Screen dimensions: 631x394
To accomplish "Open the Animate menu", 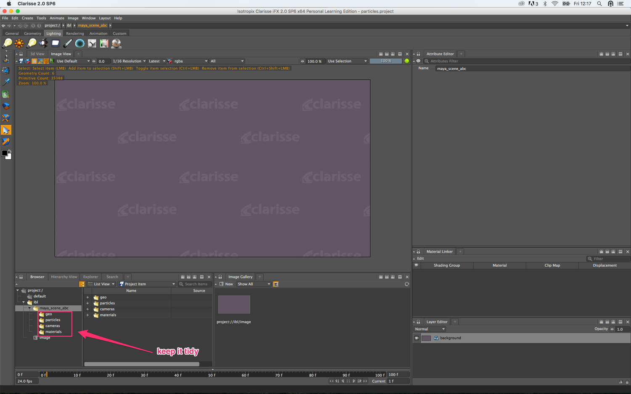I will pyautogui.click(x=57, y=18).
